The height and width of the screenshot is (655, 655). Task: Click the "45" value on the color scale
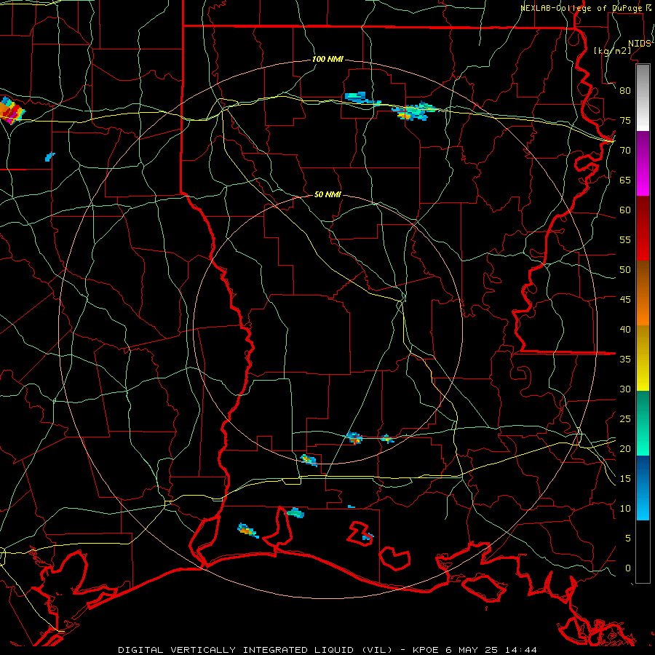625,300
